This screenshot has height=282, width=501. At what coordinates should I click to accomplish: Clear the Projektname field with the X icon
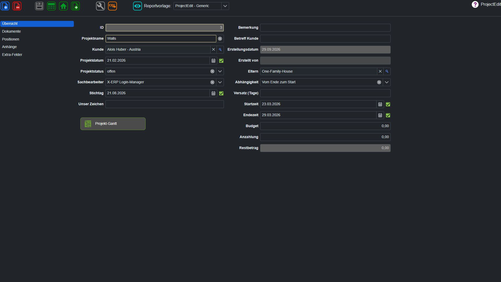220,39
